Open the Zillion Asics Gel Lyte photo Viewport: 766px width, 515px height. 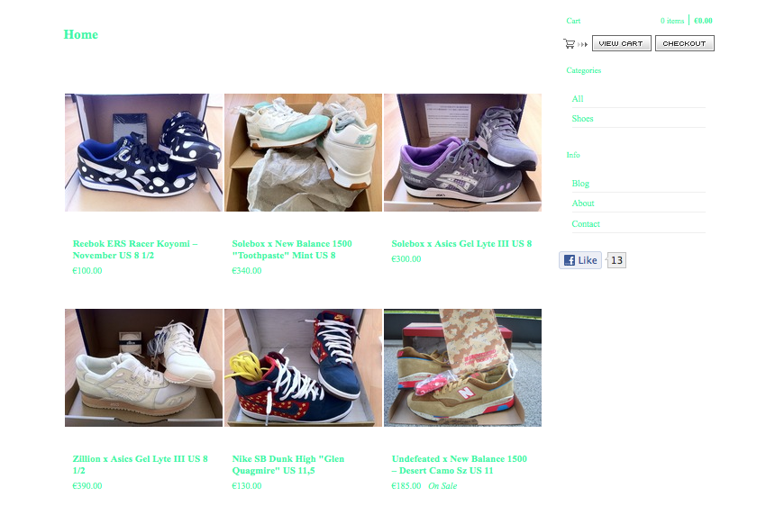(143, 367)
